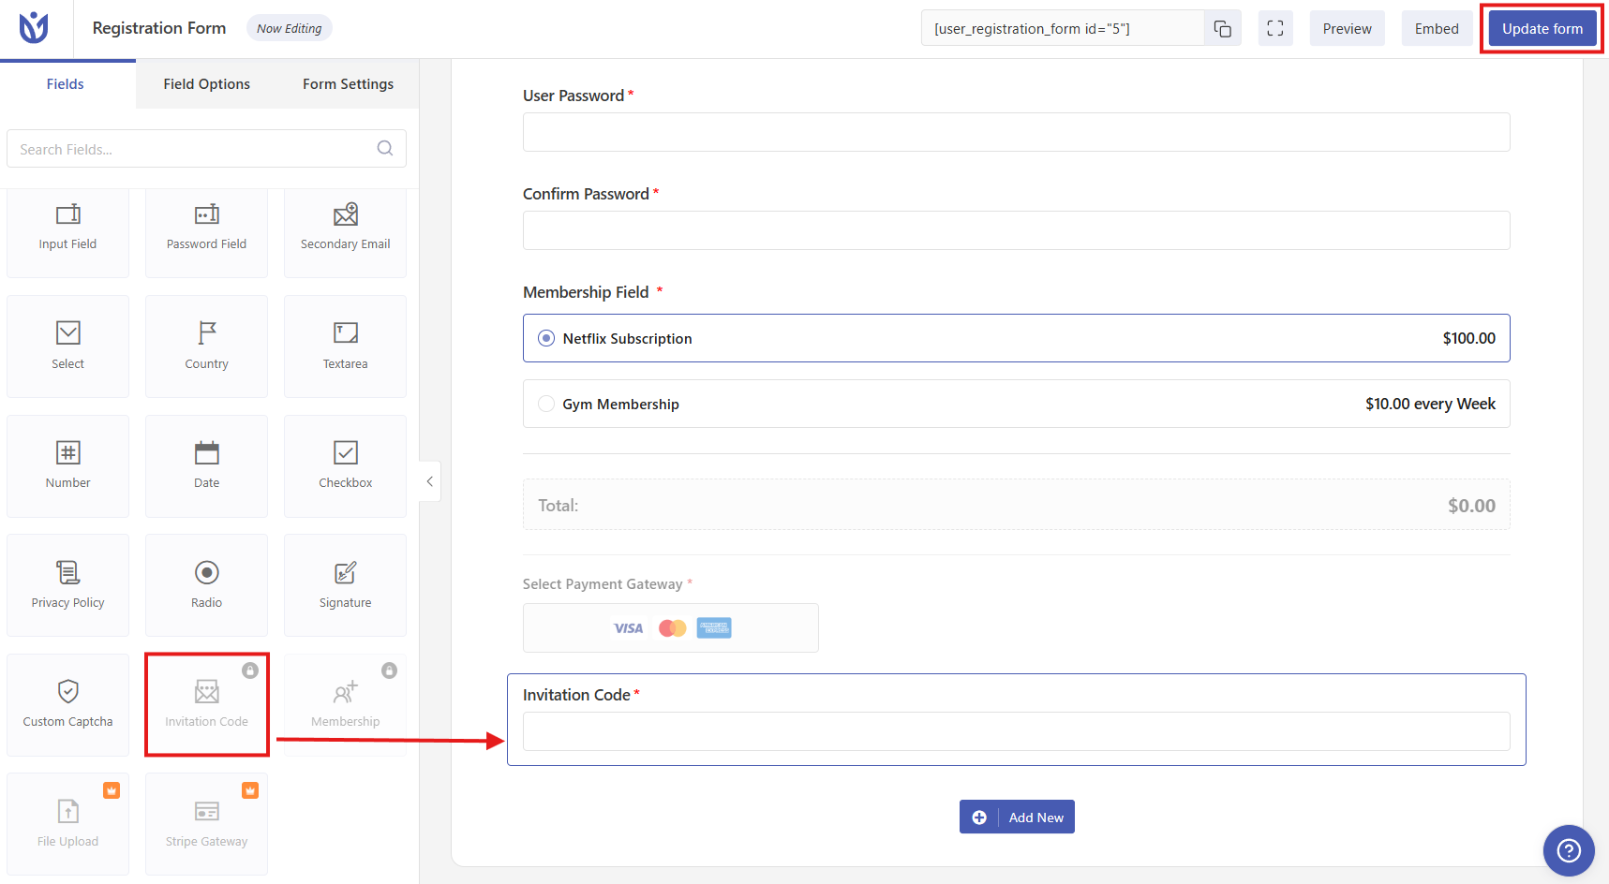This screenshot has width=1609, height=884.
Task: Add the Date field
Action: [206, 465]
